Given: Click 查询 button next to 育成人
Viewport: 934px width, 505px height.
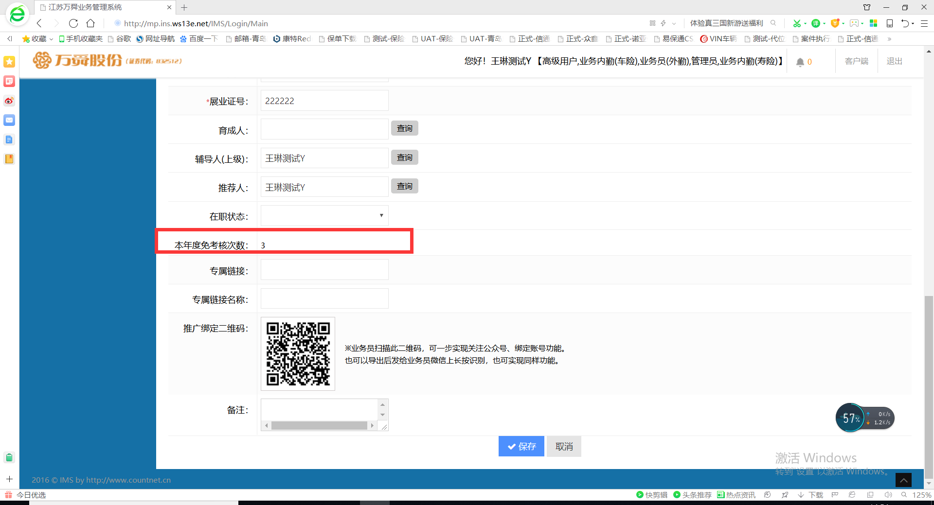Looking at the screenshot, I should (x=404, y=128).
